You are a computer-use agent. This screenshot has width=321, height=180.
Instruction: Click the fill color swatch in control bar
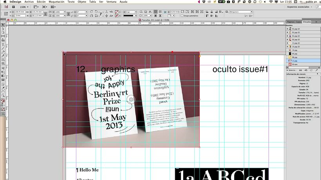(117, 12)
